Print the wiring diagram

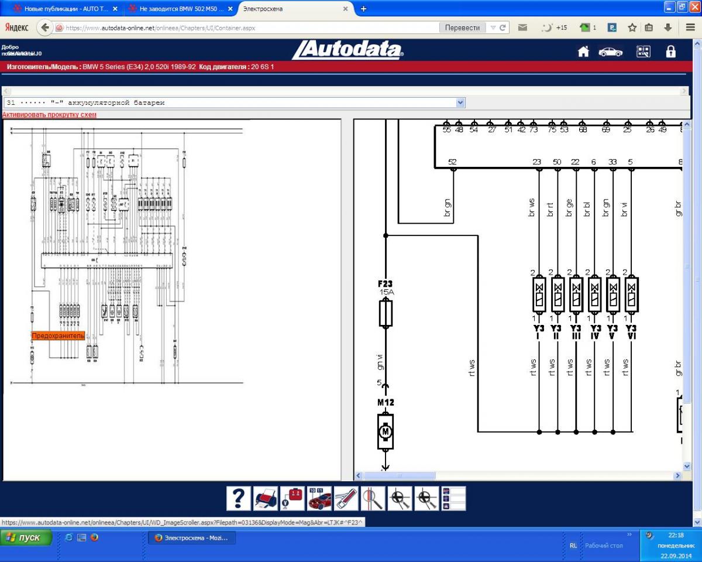click(x=266, y=498)
